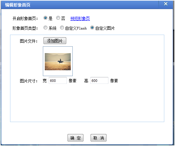Click the 形象首页类型 label

tap(25, 28)
